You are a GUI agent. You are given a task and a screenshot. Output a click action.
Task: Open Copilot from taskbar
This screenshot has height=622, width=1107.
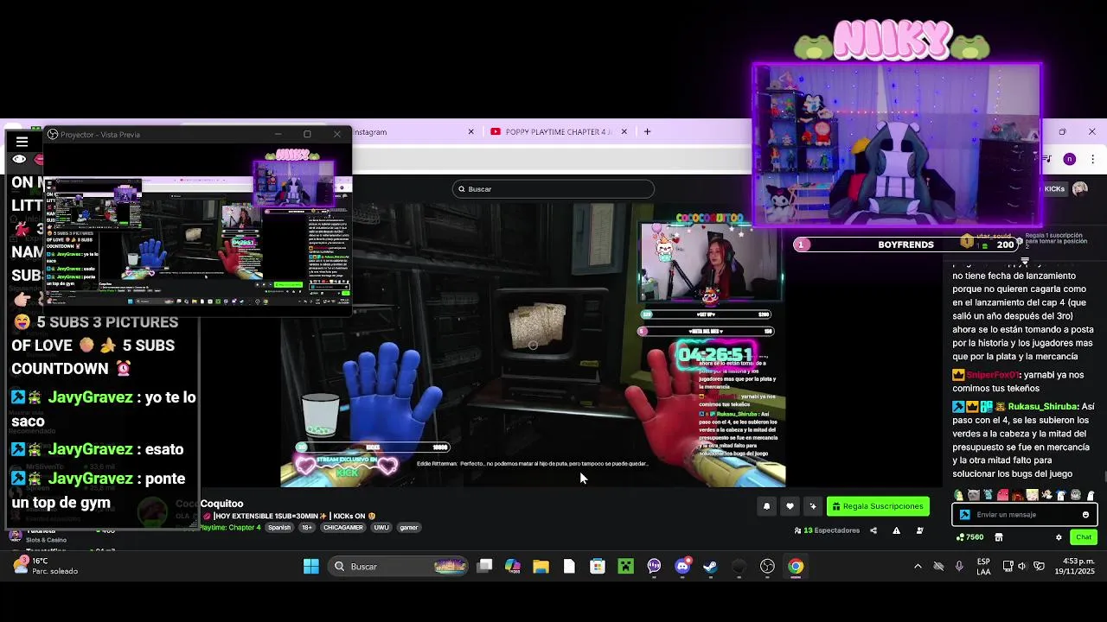click(513, 567)
